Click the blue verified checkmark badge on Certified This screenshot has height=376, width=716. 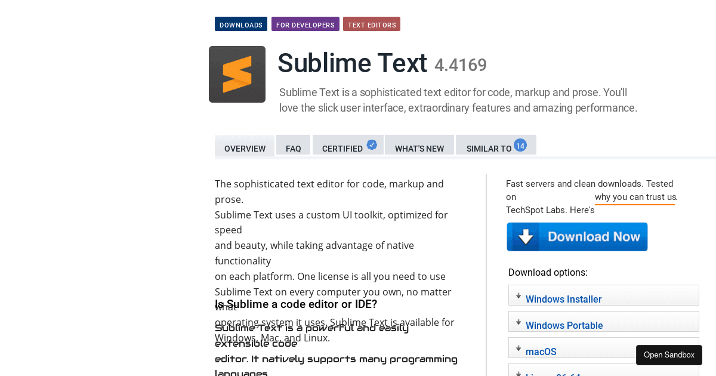(x=372, y=144)
